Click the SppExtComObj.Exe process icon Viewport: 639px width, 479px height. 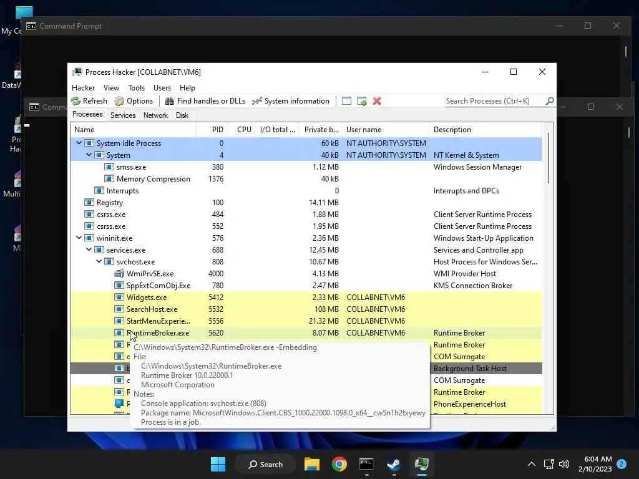[x=119, y=286]
